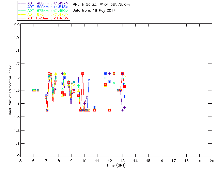218x174 pixels.
Task: Click the purple plus marker at 1.62 near 12 GMT
Action: [109, 73]
